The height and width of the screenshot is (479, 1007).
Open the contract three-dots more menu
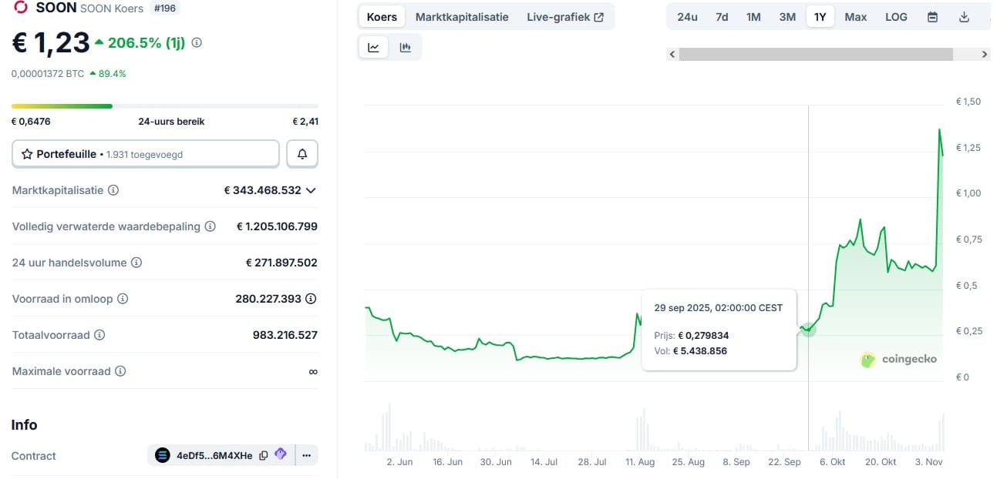point(306,455)
